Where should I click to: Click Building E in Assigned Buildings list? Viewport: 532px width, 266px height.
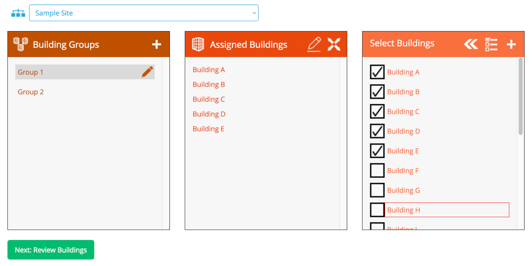click(x=208, y=129)
